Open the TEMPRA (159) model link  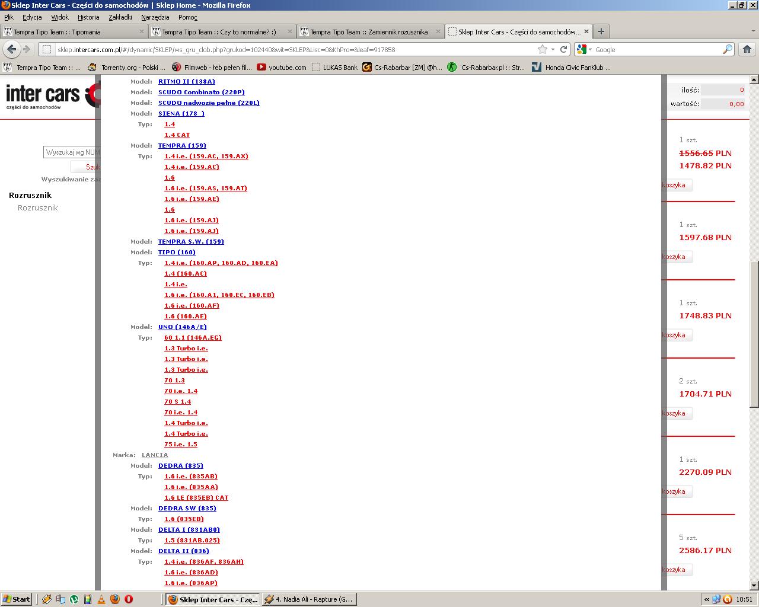pos(182,145)
